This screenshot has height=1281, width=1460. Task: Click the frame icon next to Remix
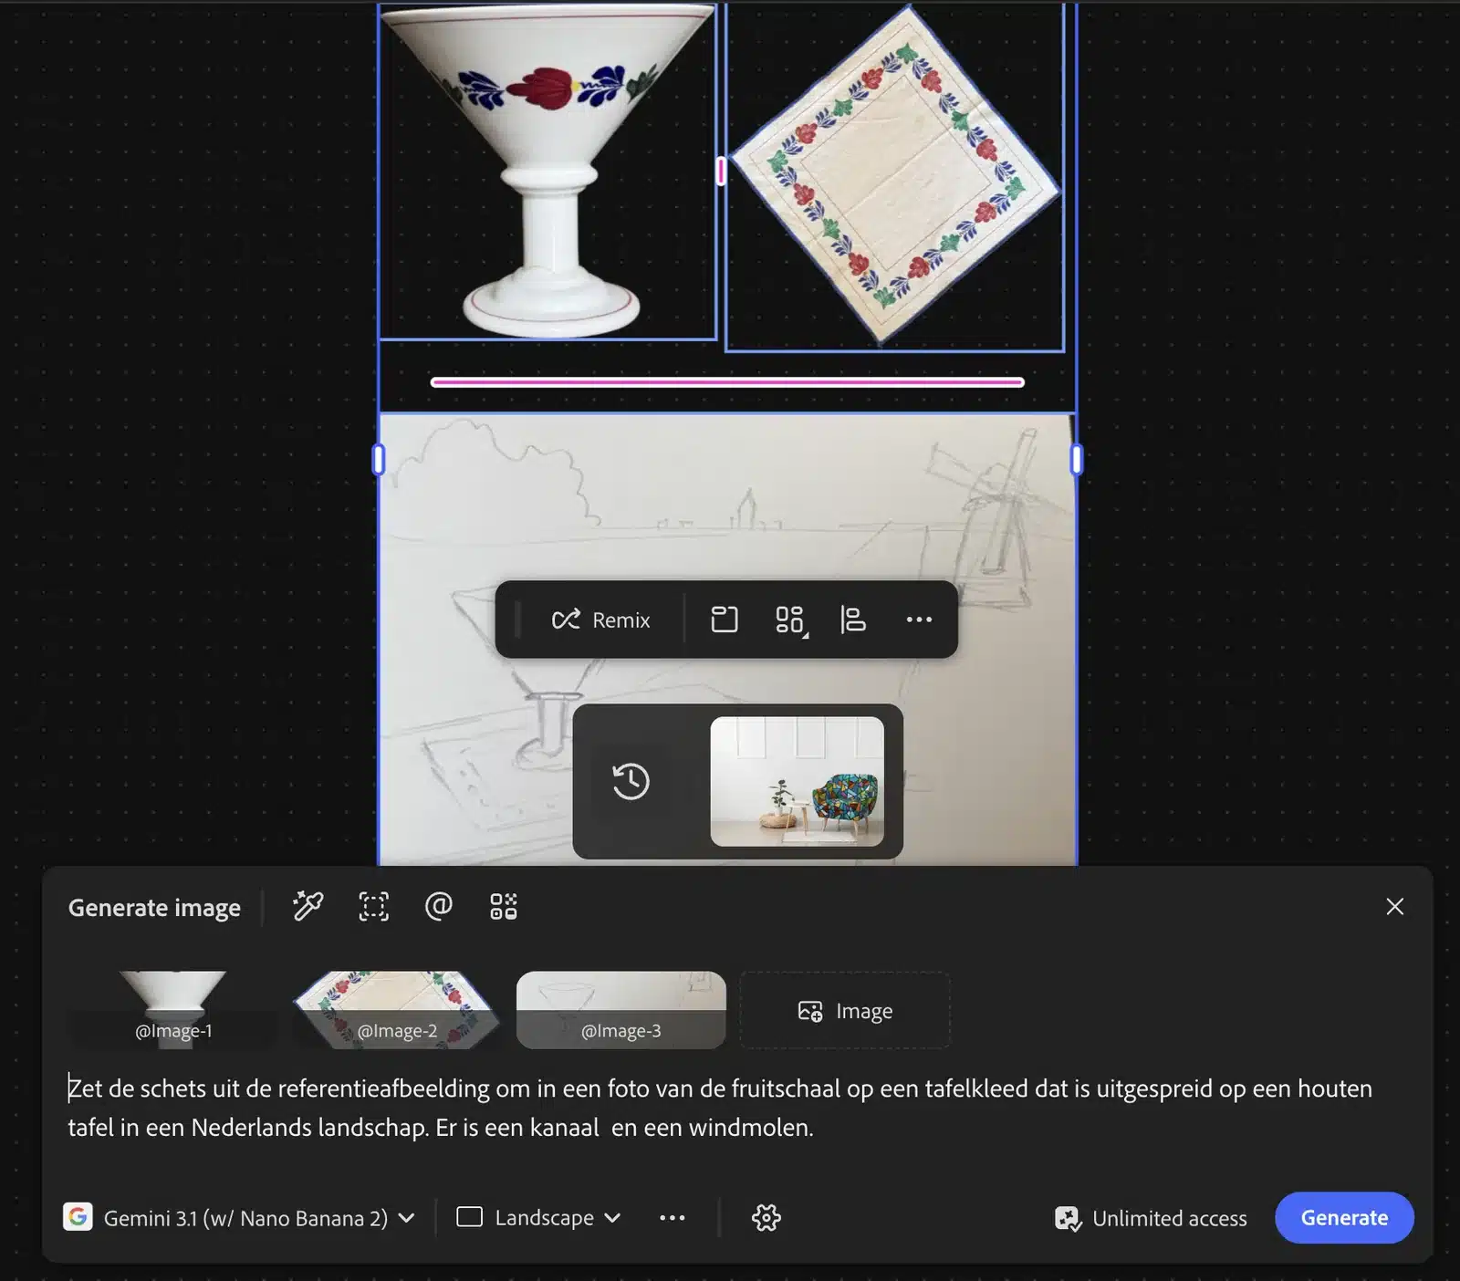click(x=724, y=620)
